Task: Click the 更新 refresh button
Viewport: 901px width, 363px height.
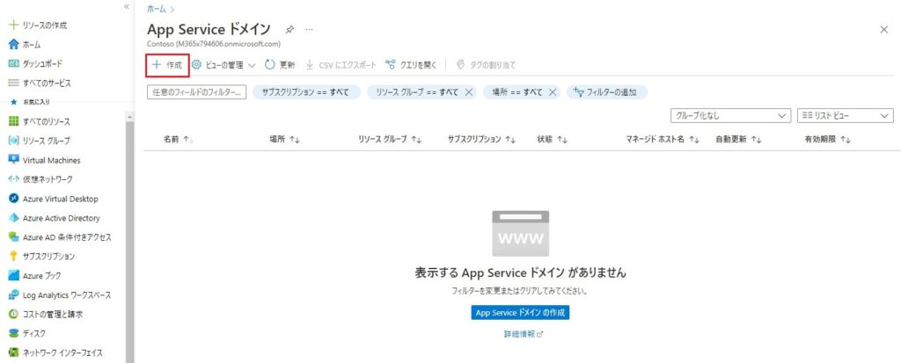Action: [280, 65]
